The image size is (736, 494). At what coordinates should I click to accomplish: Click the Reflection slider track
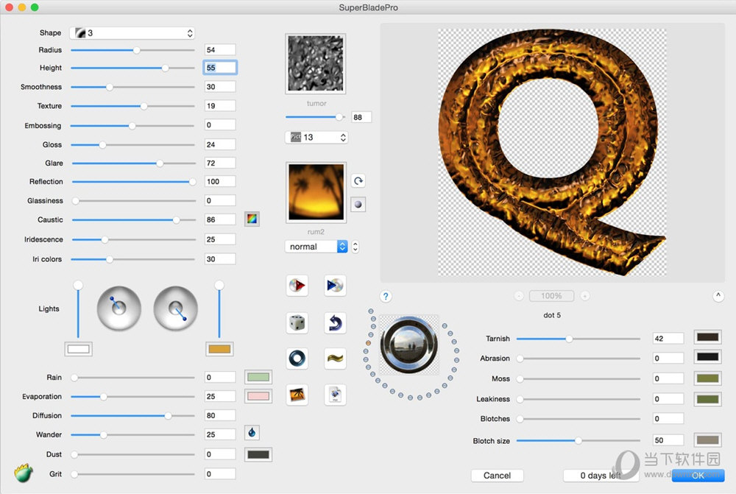[x=132, y=181]
